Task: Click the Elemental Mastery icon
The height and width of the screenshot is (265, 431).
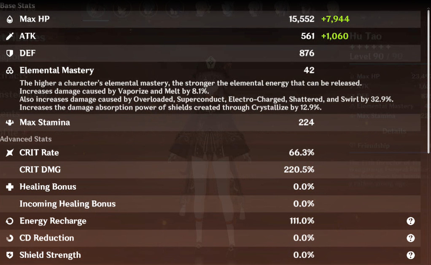Action: pos(10,70)
